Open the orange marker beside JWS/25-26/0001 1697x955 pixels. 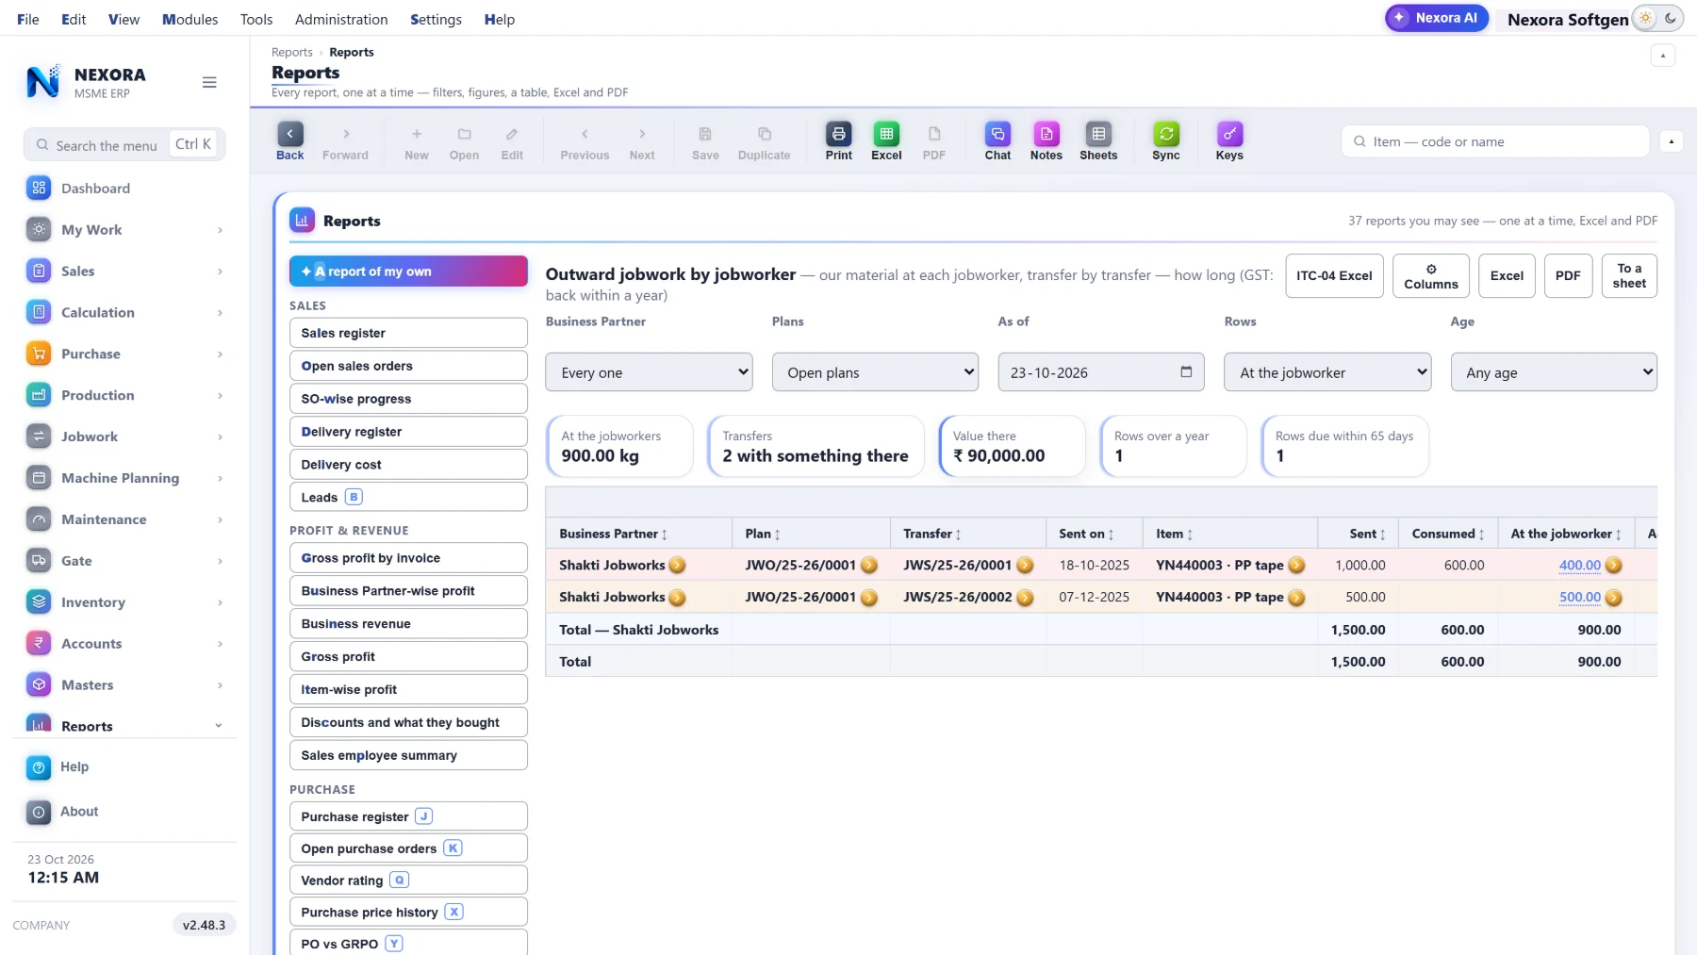(x=1025, y=566)
